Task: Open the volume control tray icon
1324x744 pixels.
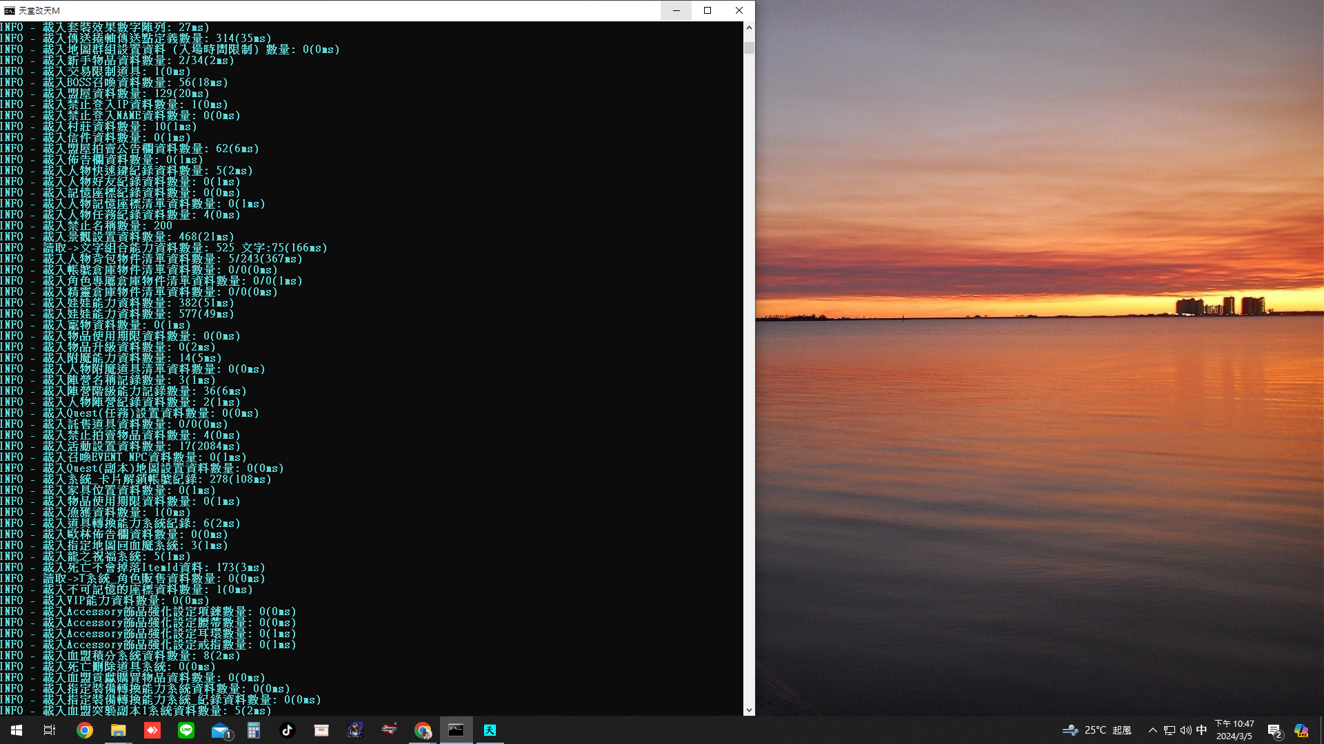Action: click(1185, 730)
